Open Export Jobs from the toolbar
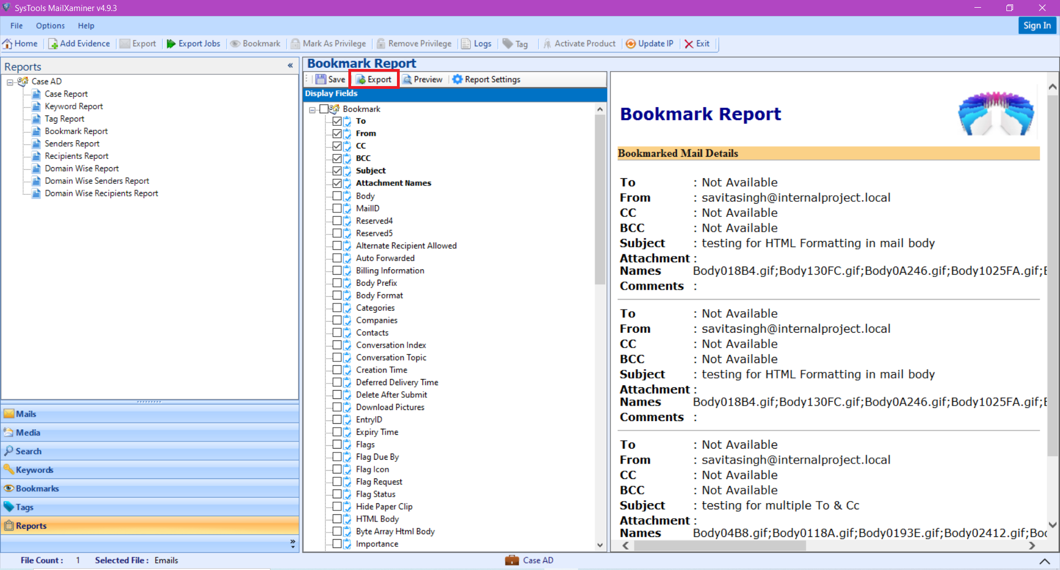The height and width of the screenshot is (570, 1060). pos(193,44)
